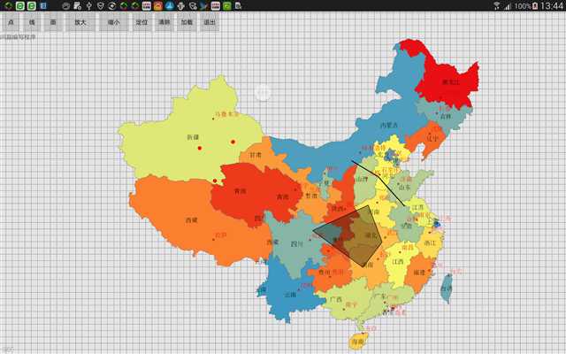
Task: Tap the 黑龙江 province label
Action: [x=451, y=82]
